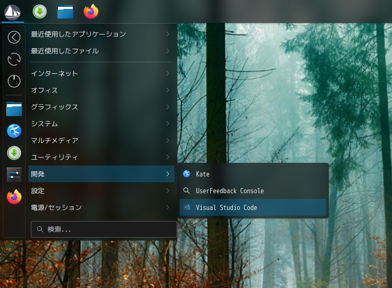Open the green download arrow favorite in the sidebar
The image size is (392, 288).
pyautogui.click(x=14, y=153)
